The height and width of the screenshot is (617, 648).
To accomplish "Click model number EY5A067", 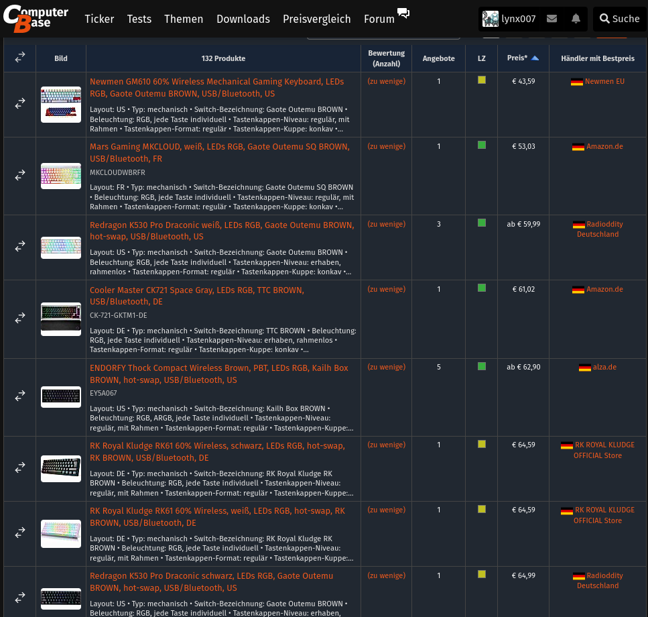I will pos(103,393).
